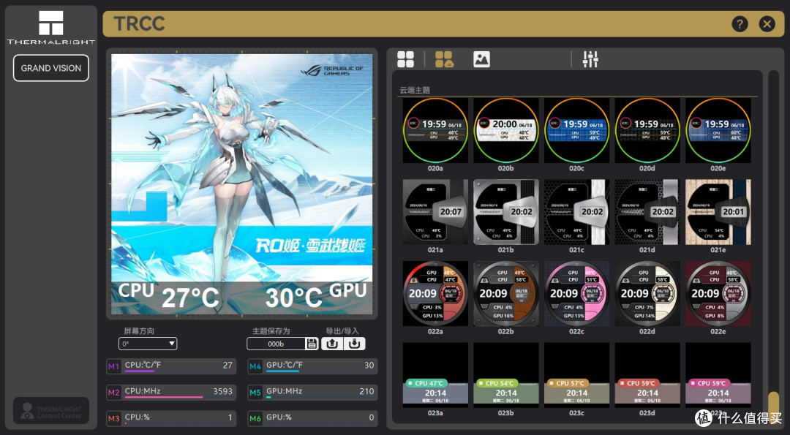Click the 30°C GPU readout in preview
The height and width of the screenshot is (435, 790).
click(x=294, y=297)
